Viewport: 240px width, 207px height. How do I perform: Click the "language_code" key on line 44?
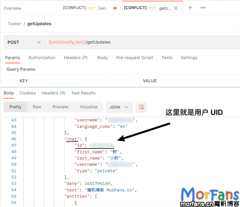pos(93,127)
